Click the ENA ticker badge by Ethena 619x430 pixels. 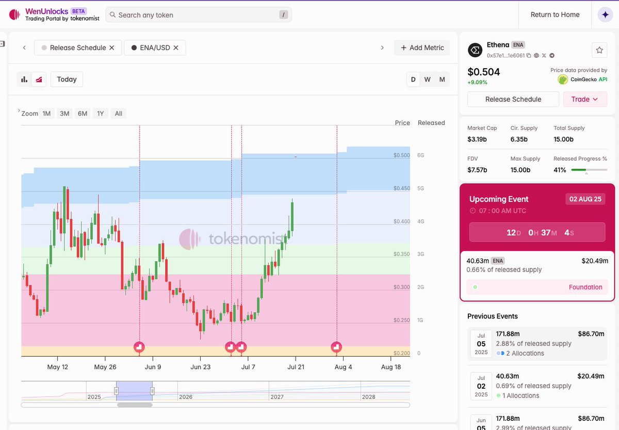[518, 45]
